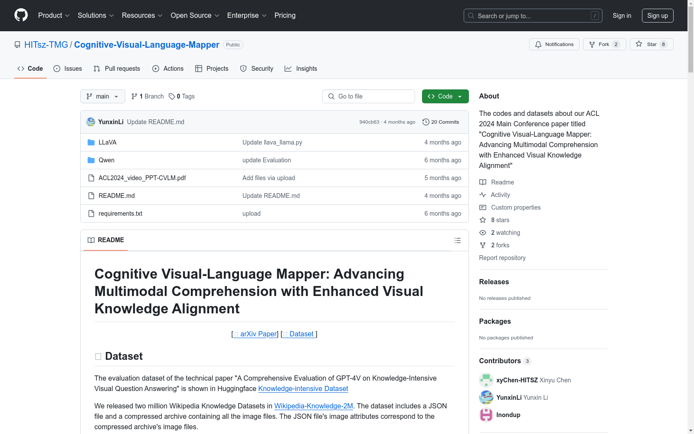Open xyChen-HITSZ contributor avatar
This screenshot has height=434, width=694.
(x=486, y=380)
